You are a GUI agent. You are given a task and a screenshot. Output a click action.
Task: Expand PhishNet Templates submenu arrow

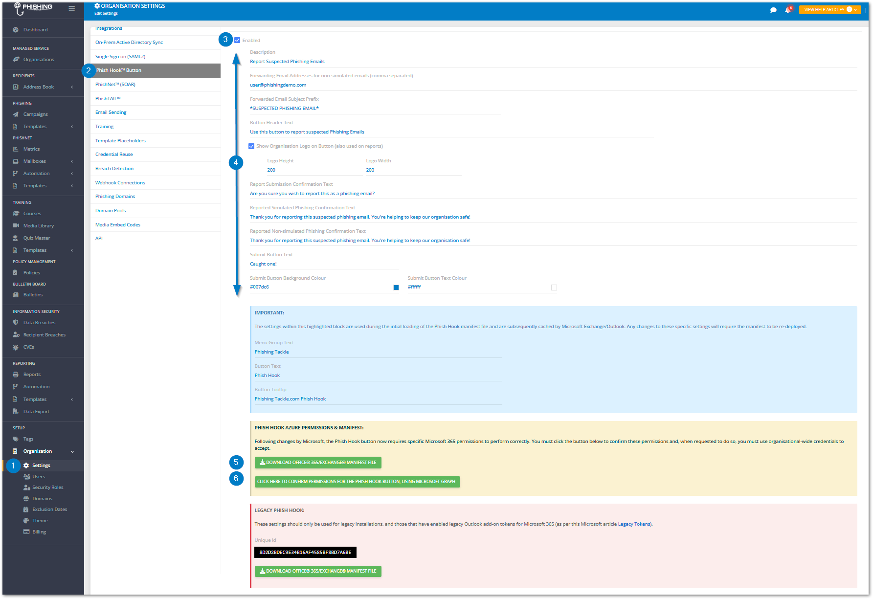coord(72,186)
